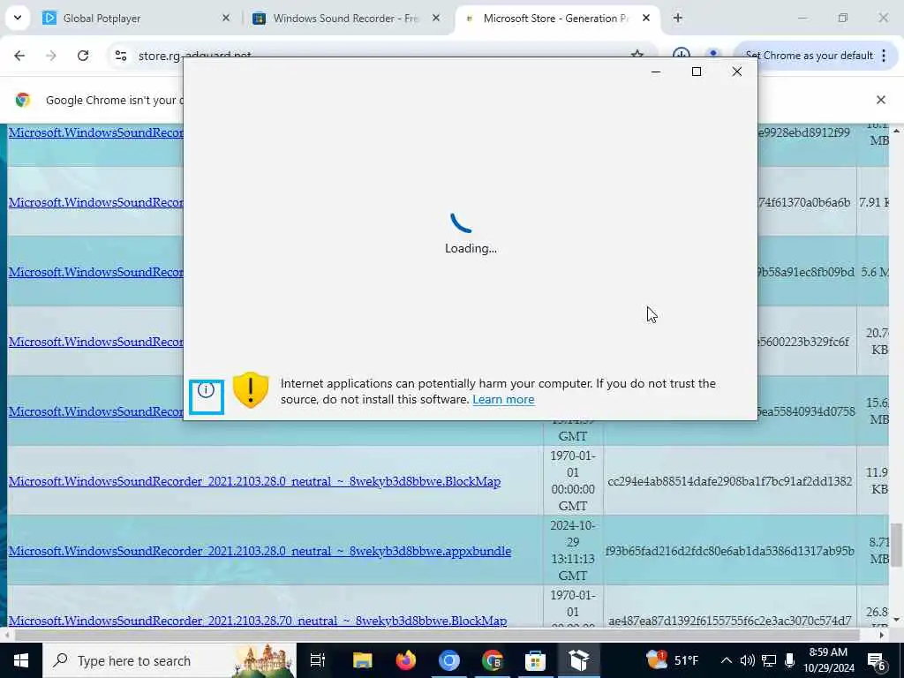
Task: Click the store.rg-adguard.net address bar
Action: 194,56
